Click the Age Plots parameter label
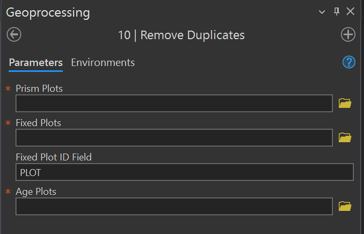Viewport: 364px width, 234px height. [x=36, y=191]
